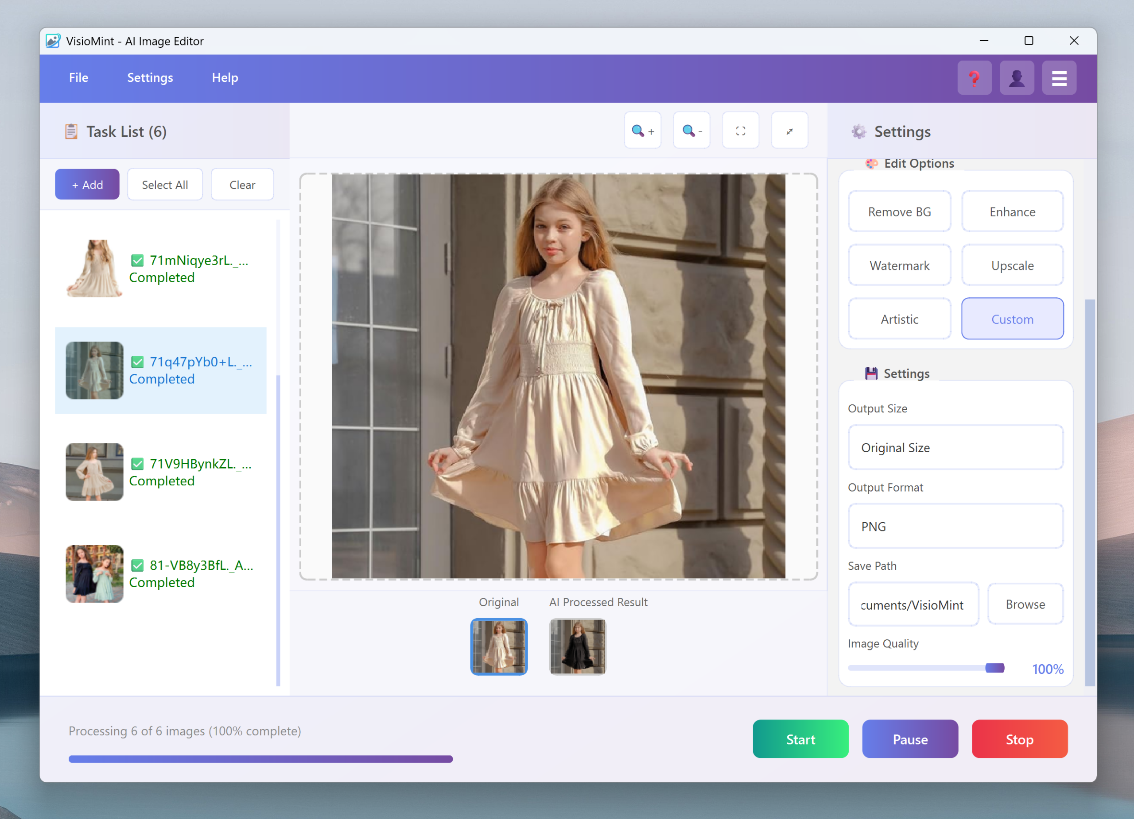
Task: Open the user account profile icon
Action: coord(1017,78)
